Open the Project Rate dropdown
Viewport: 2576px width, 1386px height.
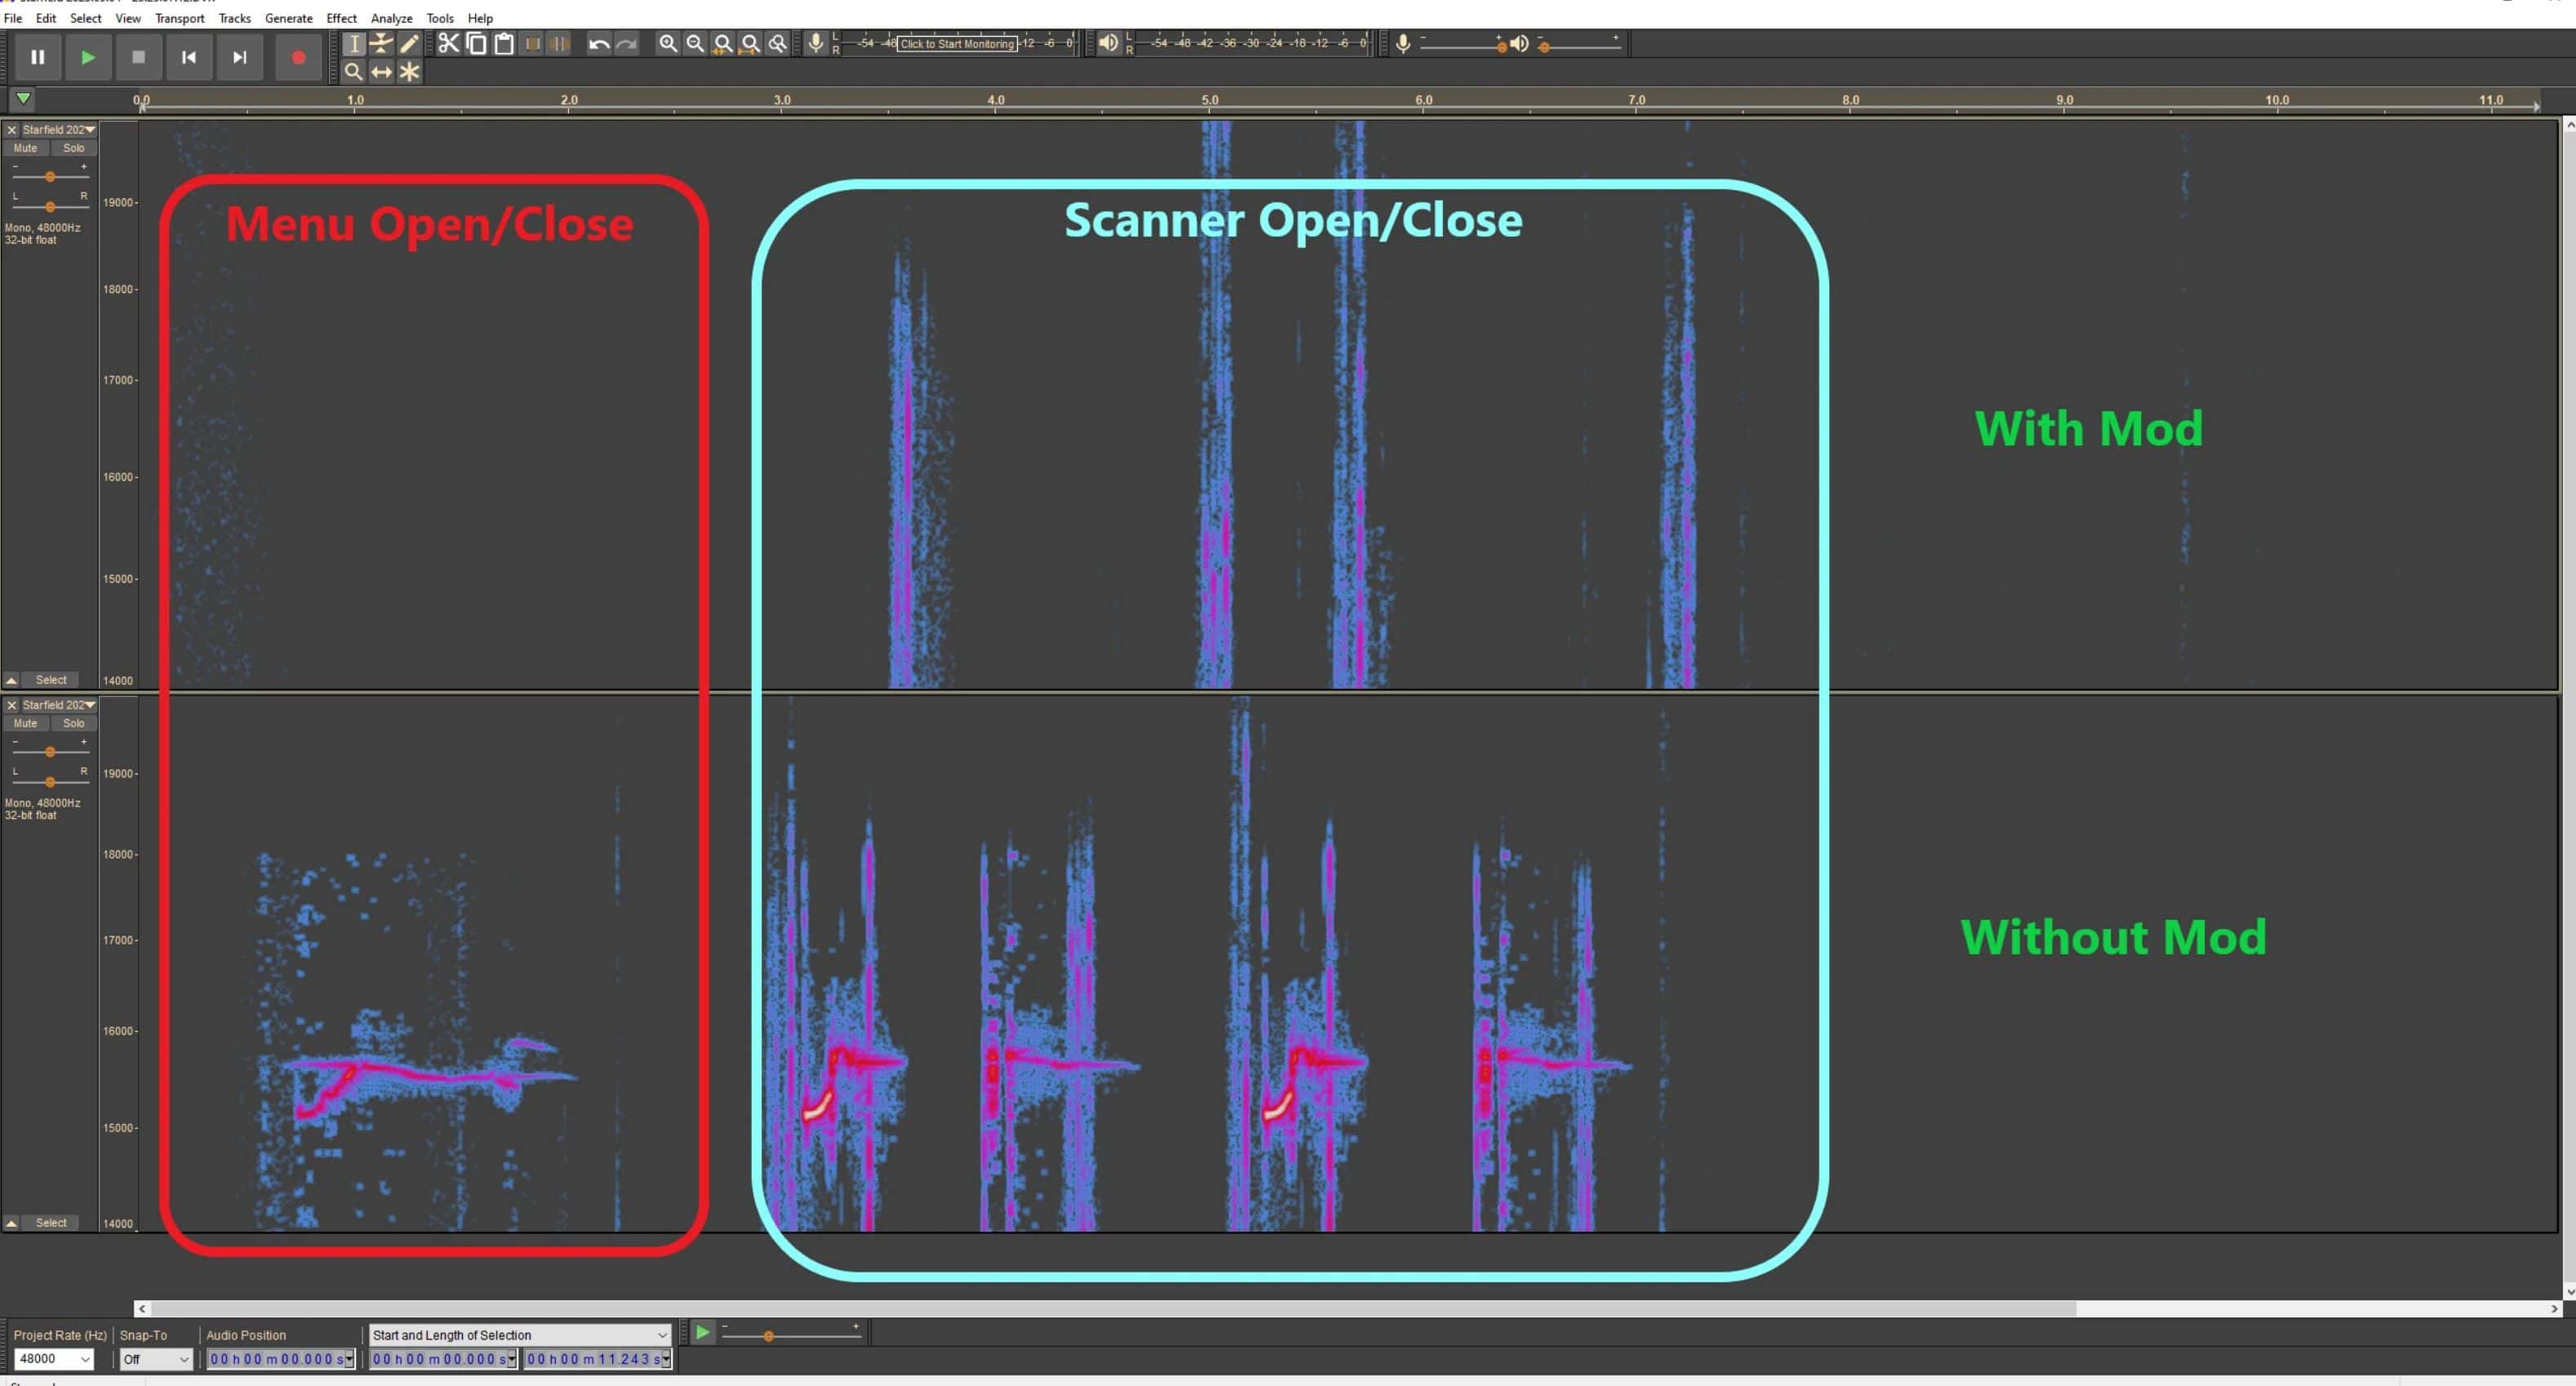point(85,1358)
